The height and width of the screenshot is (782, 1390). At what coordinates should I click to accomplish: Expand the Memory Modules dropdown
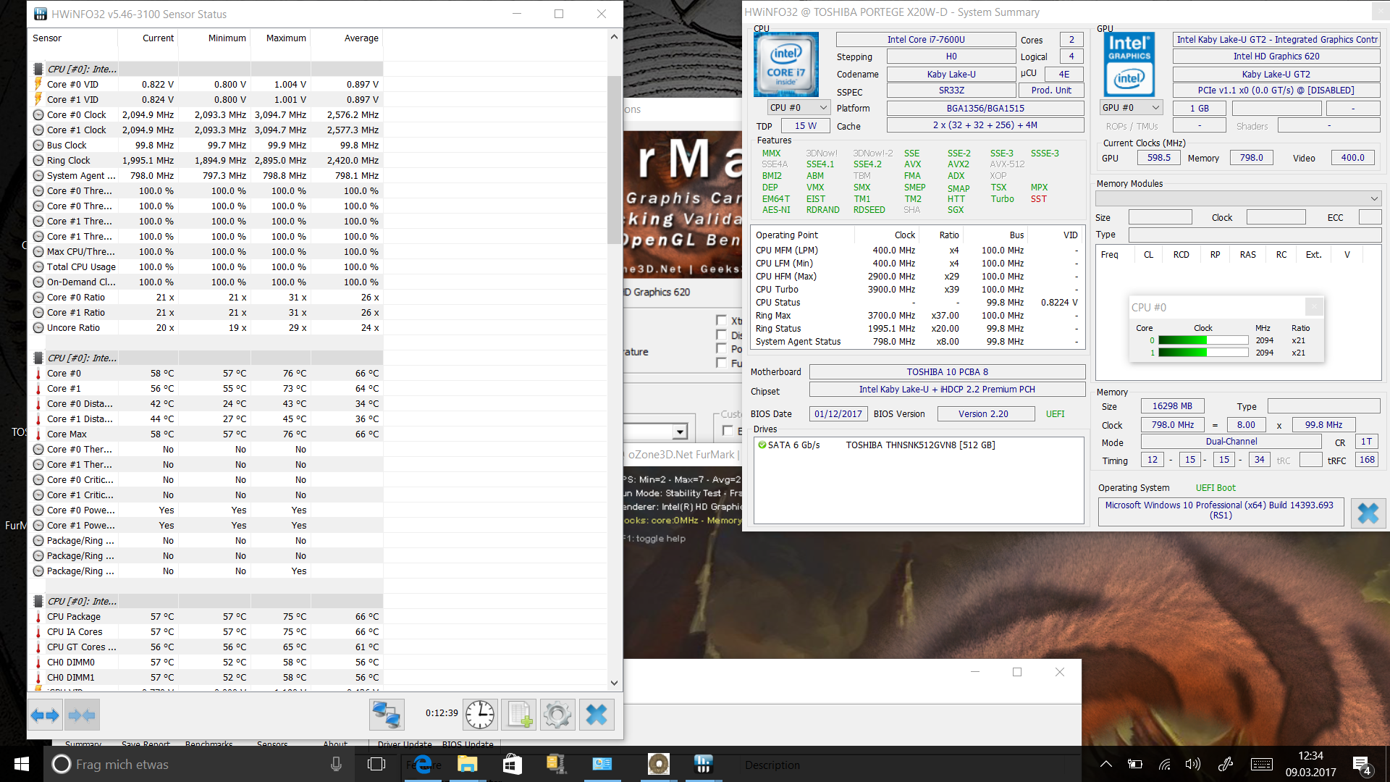[1238, 198]
